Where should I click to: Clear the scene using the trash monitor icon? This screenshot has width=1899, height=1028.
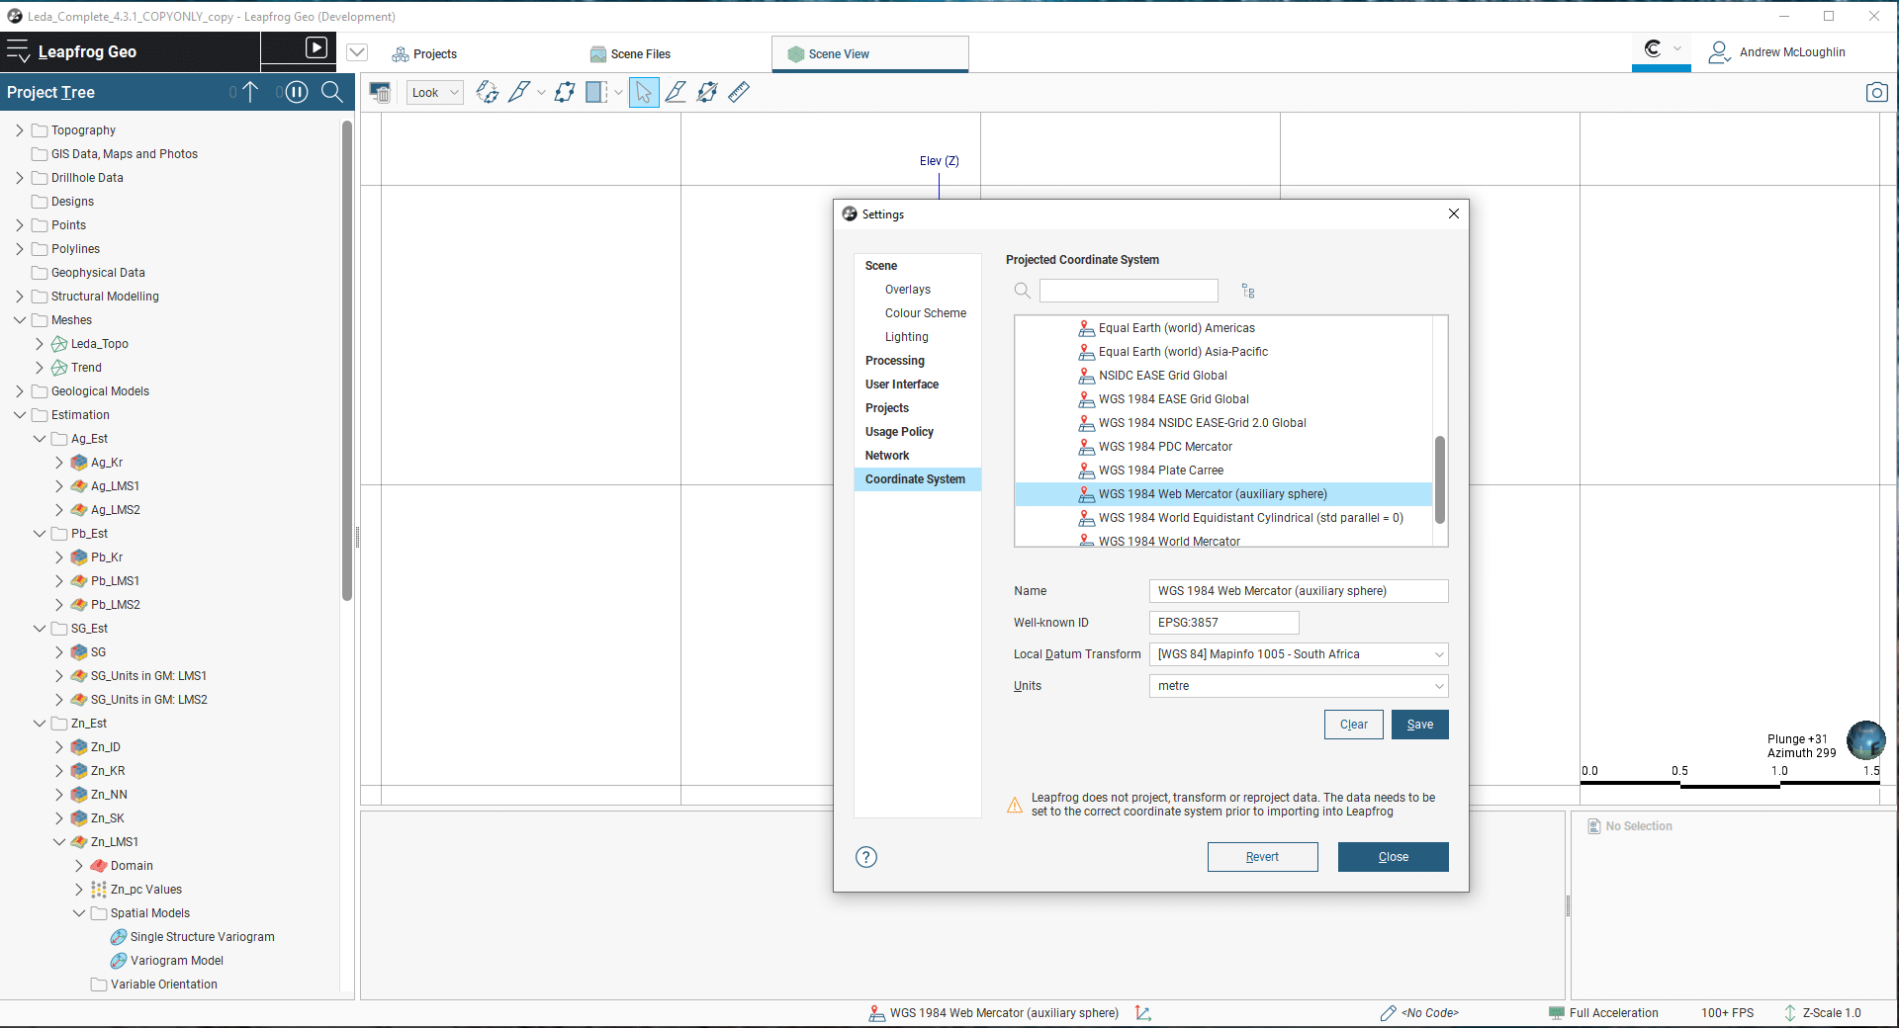pos(380,92)
